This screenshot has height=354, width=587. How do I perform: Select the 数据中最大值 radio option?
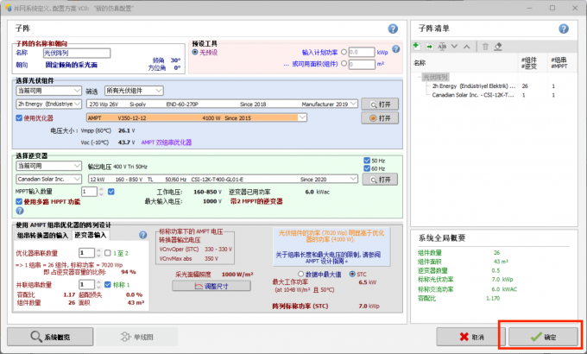click(x=300, y=274)
